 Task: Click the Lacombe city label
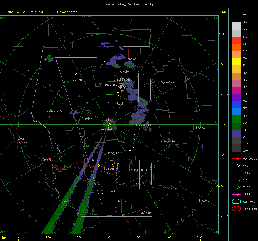coord(124,72)
